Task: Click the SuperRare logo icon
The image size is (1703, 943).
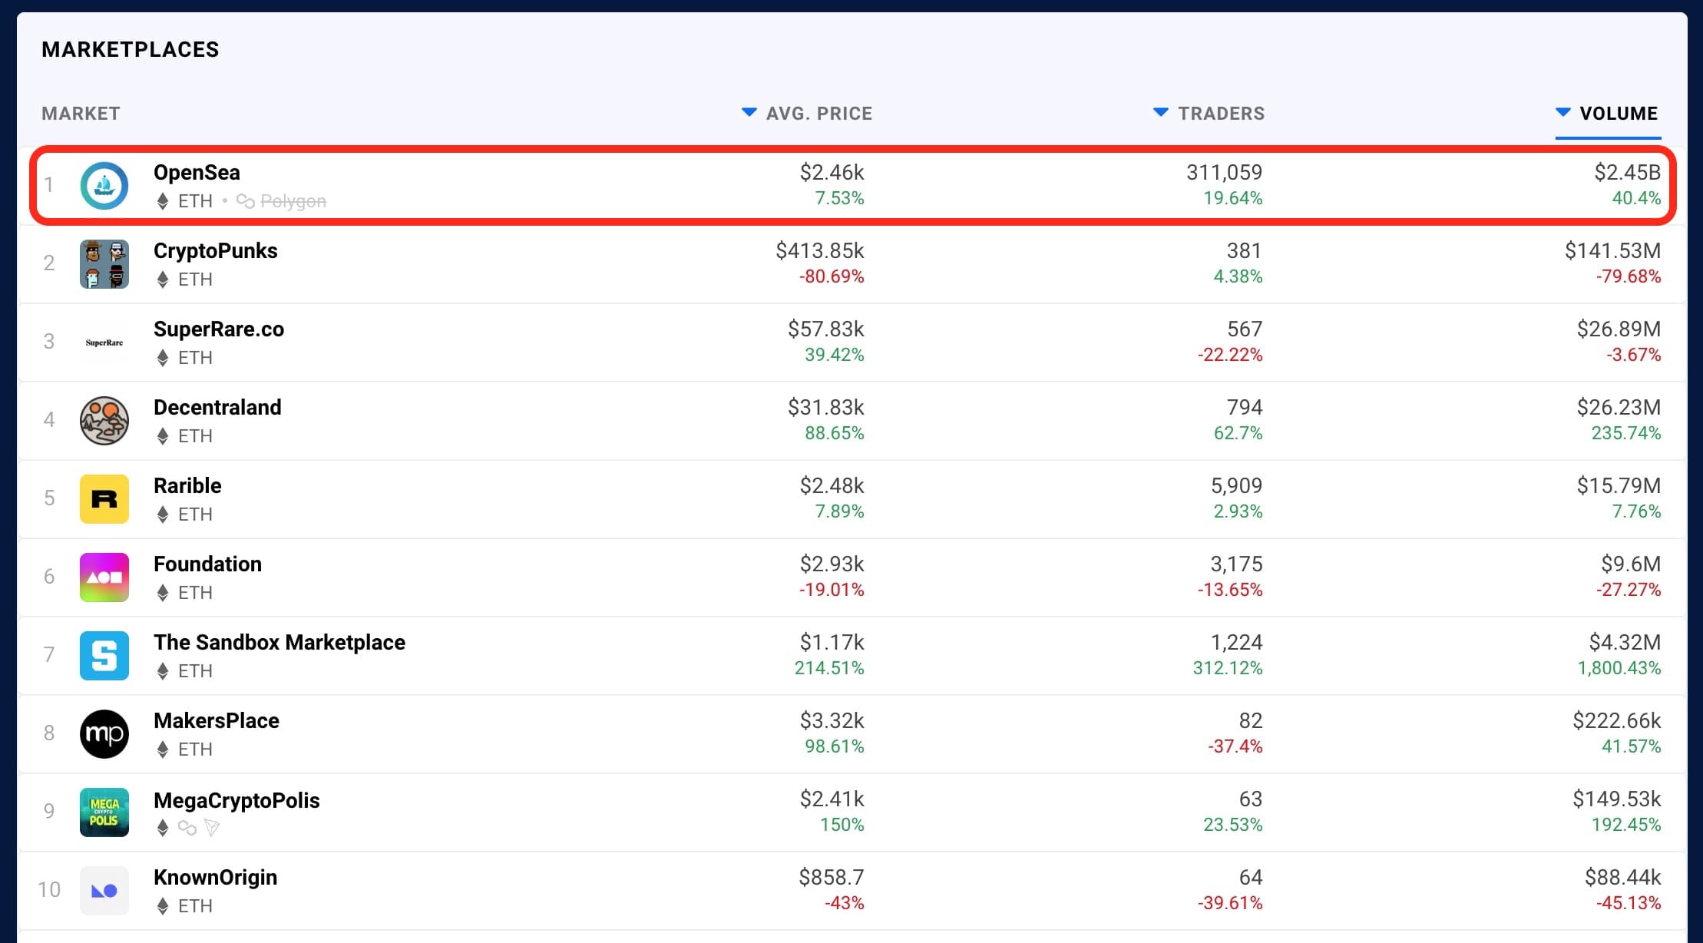Action: 104,342
